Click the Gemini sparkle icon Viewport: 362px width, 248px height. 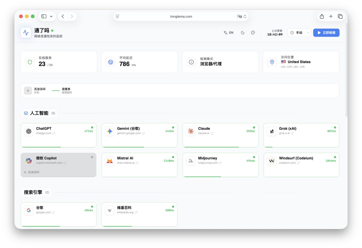tap(110, 131)
